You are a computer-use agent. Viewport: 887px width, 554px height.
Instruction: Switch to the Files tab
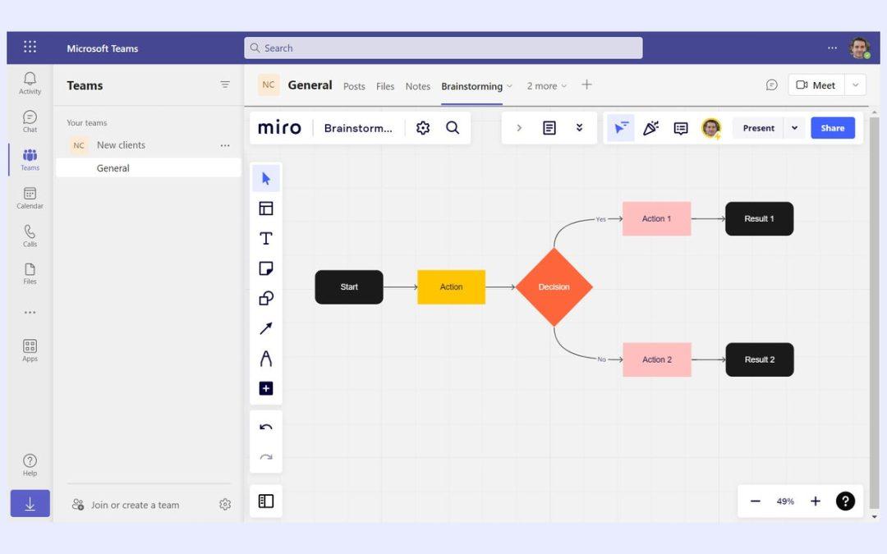point(385,86)
